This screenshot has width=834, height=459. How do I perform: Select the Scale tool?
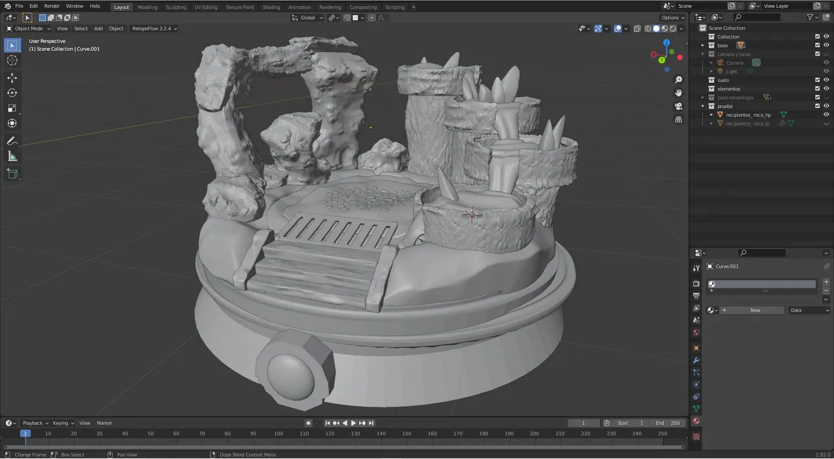click(x=12, y=108)
